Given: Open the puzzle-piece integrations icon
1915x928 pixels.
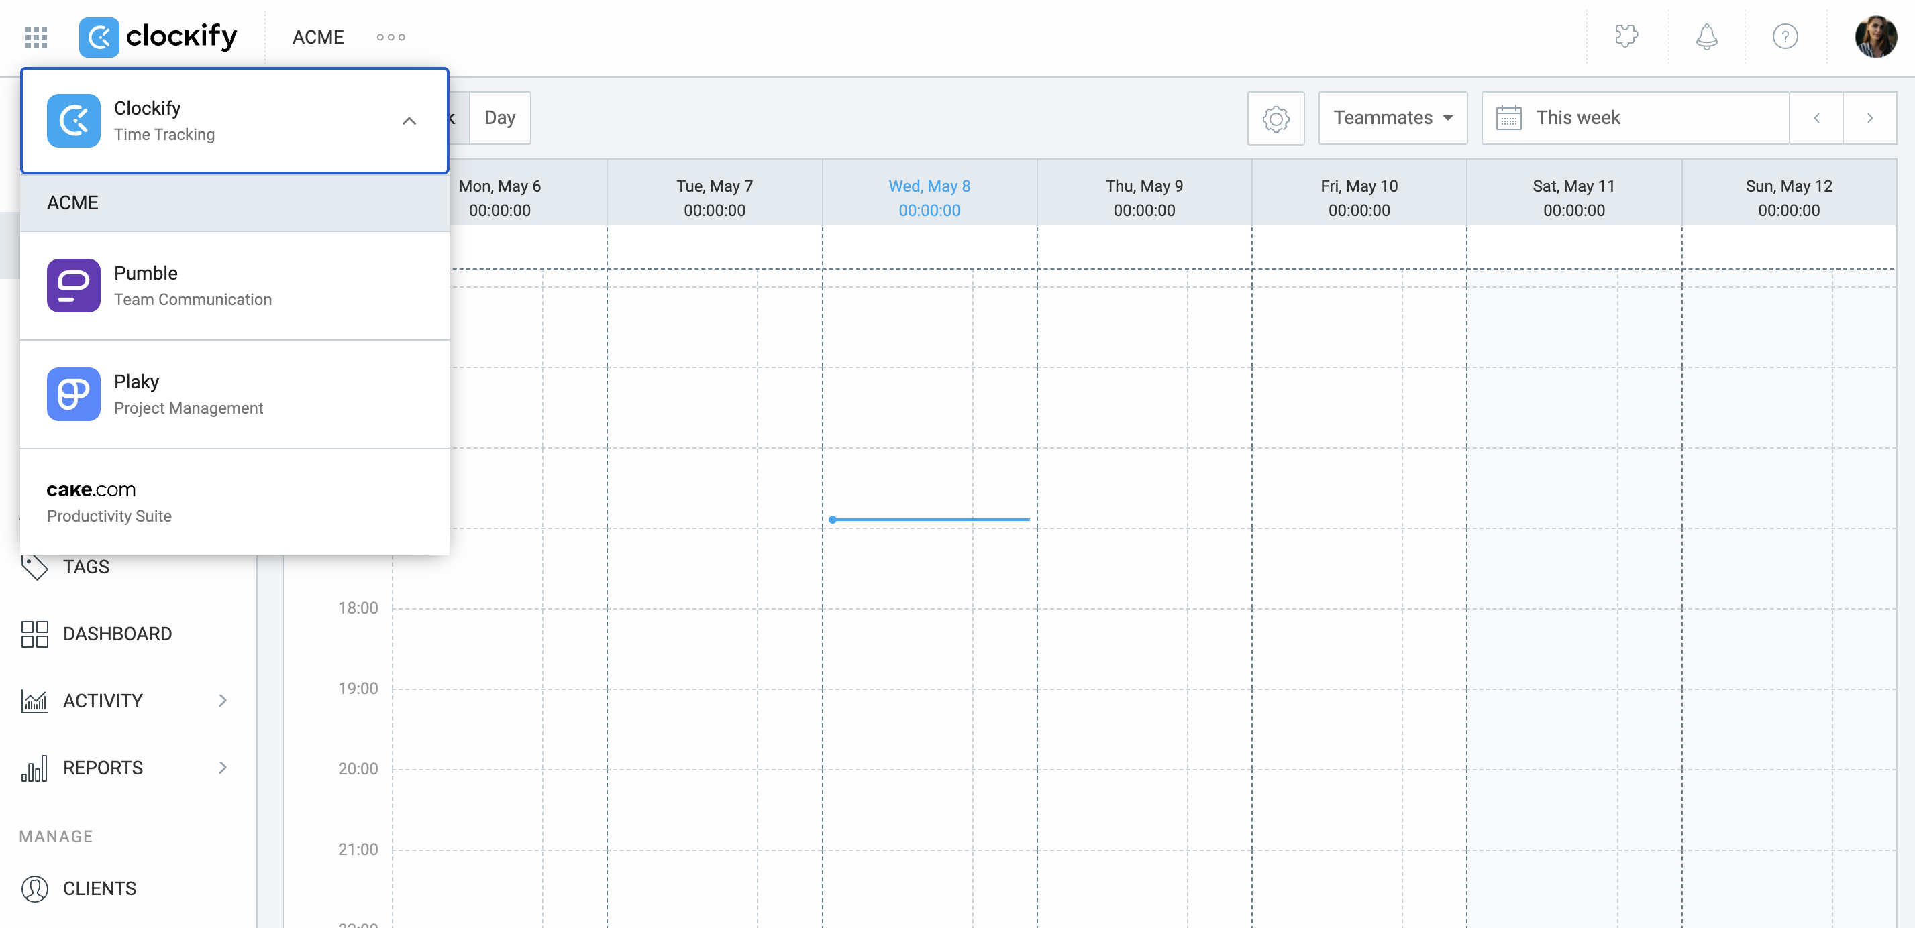Looking at the screenshot, I should (x=1626, y=36).
